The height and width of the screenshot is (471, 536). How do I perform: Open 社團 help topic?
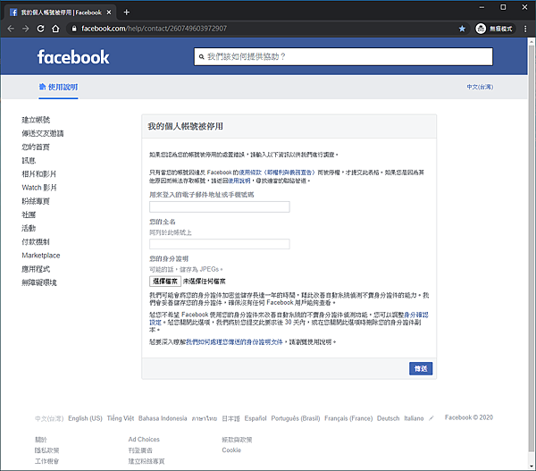(x=29, y=214)
